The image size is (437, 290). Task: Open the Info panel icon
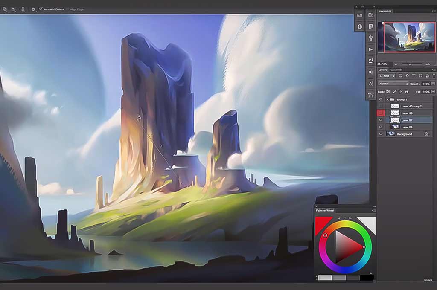coord(359,26)
